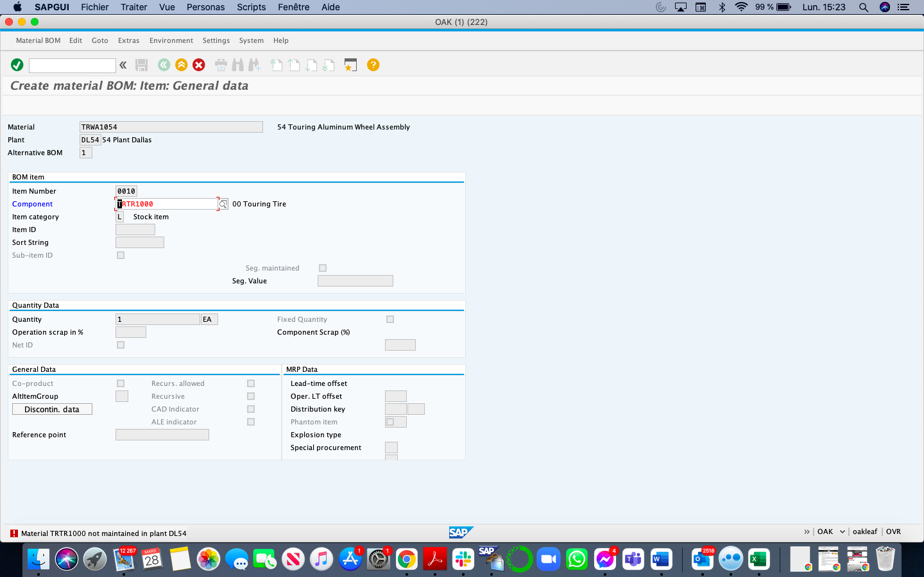Image resolution: width=924 pixels, height=577 pixels.
Task: Toggle the ALE indicator checkbox
Action: 251,422
